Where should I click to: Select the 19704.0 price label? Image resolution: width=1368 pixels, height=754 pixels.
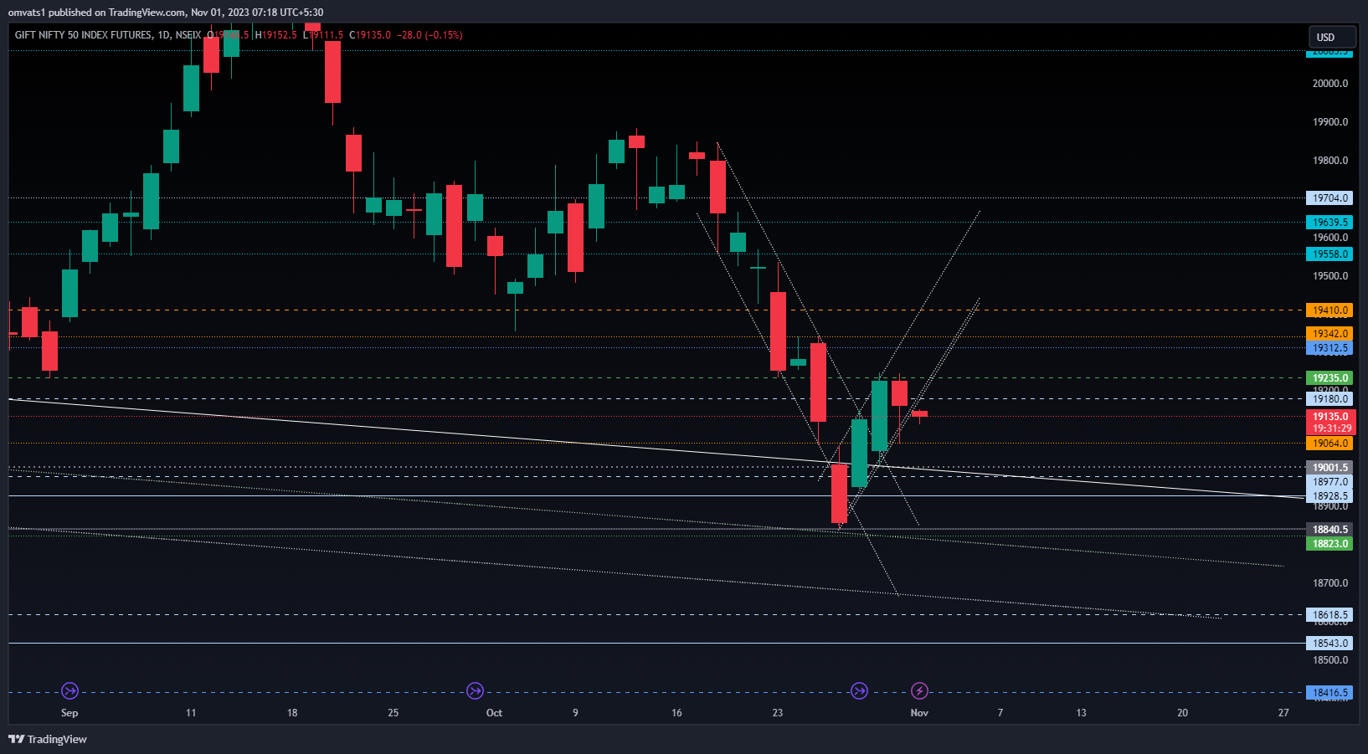pos(1329,198)
